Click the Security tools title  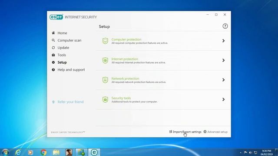(121, 98)
